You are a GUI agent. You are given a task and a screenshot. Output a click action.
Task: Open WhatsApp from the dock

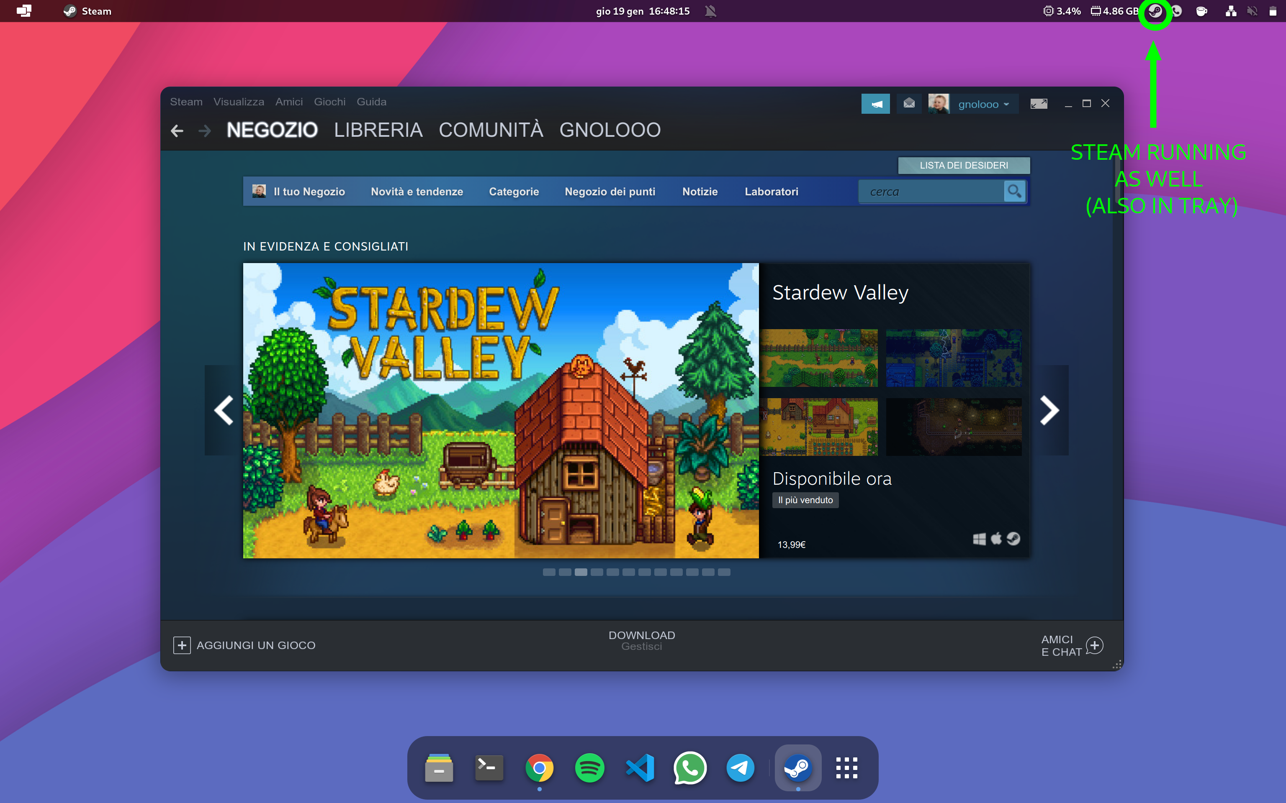tap(690, 768)
